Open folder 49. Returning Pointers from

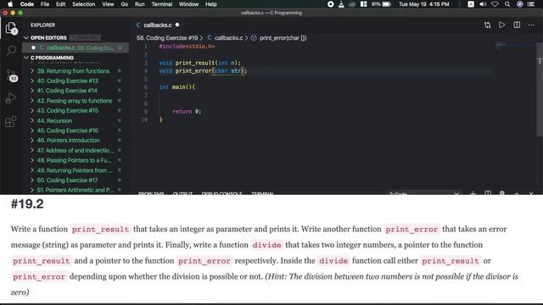(76, 170)
